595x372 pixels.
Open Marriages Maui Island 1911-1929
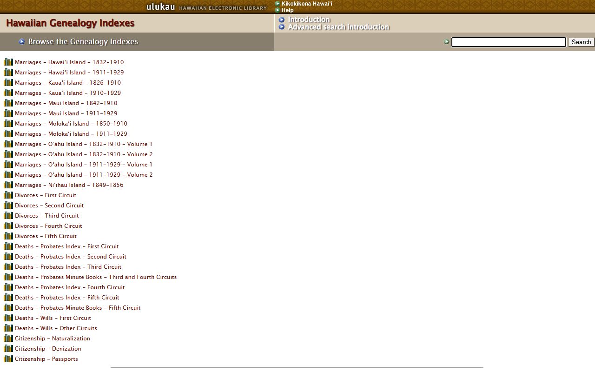point(66,113)
